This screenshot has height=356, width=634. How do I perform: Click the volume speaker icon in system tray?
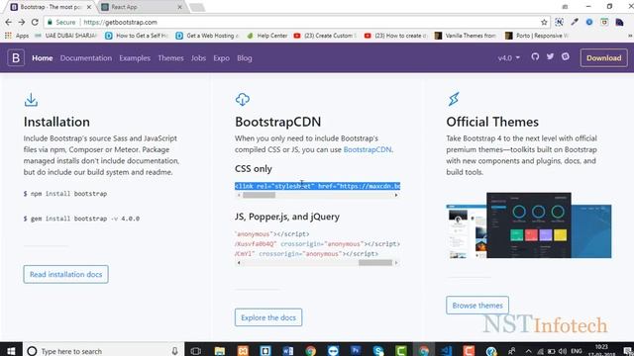click(563, 351)
